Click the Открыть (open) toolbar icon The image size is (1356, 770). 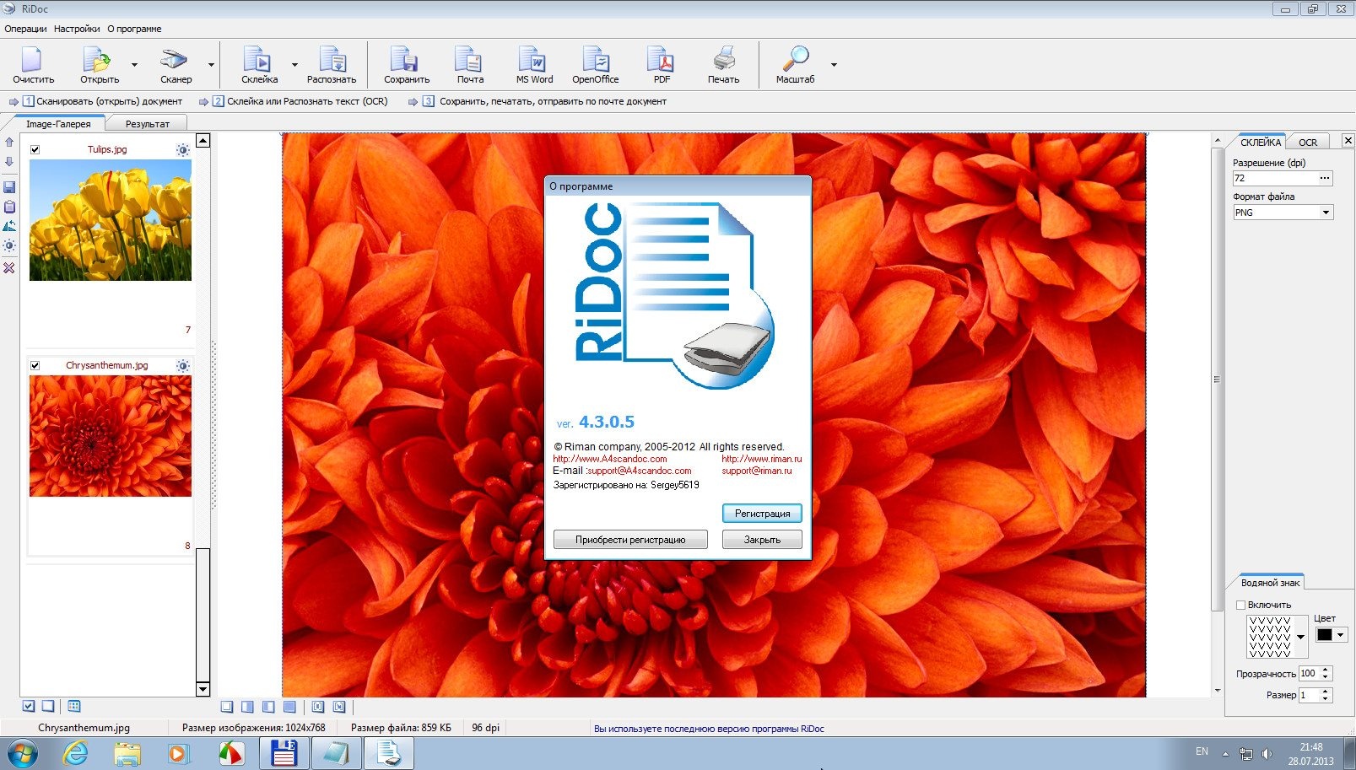[97, 59]
